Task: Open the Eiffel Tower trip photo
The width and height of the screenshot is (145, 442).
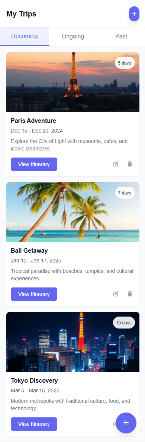Action: pos(73,82)
